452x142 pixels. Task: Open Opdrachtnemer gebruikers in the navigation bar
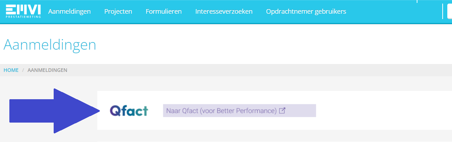pos(306,12)
